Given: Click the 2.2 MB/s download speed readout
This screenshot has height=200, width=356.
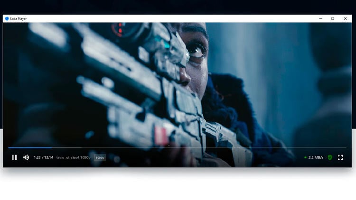Looking at the screenshot, I should click(316, 157).
